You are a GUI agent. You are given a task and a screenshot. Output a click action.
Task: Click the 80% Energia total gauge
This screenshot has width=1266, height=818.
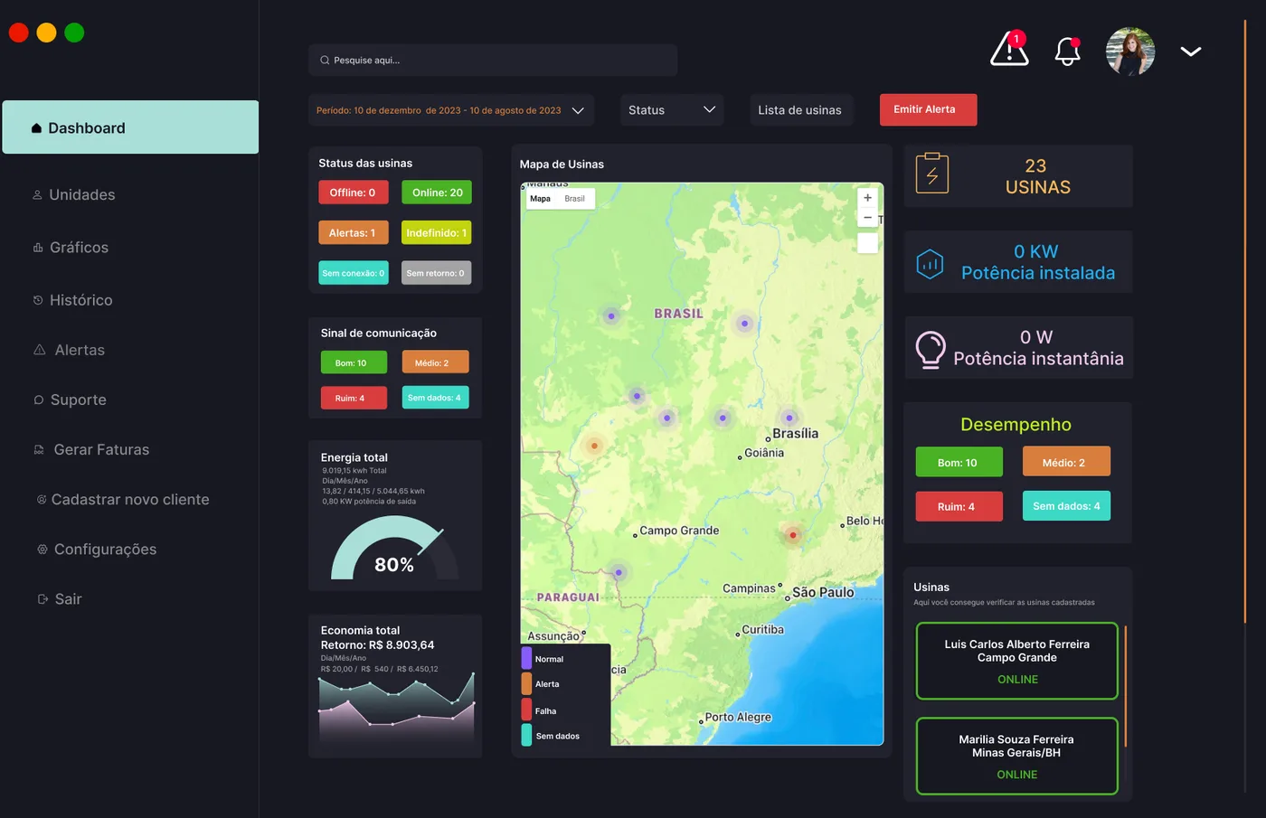click(395, 548)
